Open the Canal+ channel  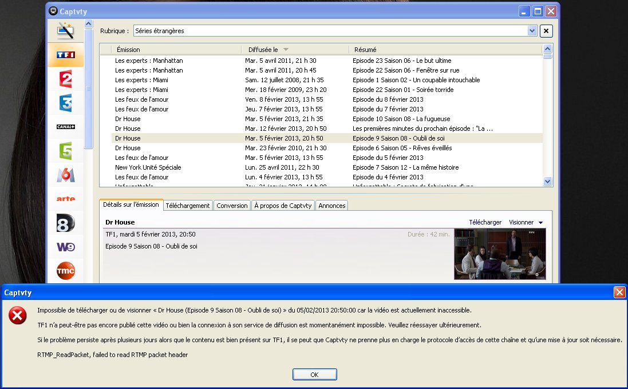point(66,127)
